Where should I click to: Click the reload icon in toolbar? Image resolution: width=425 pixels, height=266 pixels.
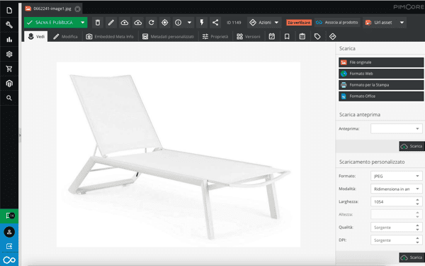click(x=152, y=23)
